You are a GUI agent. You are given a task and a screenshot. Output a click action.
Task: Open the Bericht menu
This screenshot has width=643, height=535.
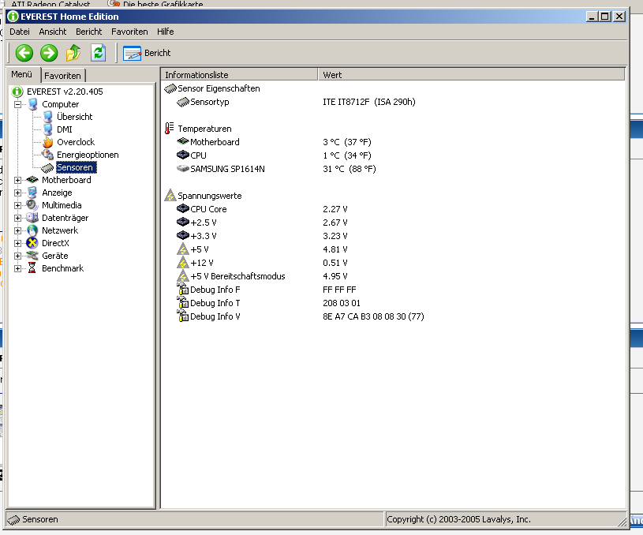(88, 32)
